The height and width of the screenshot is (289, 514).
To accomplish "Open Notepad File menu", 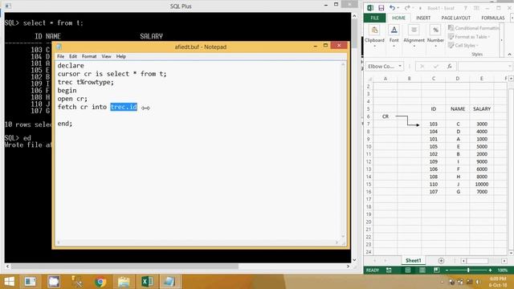I will (x=61, y=56).
